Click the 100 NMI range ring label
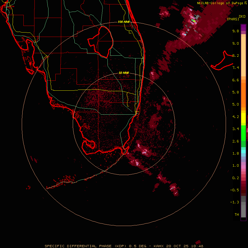 coord(124,22)
